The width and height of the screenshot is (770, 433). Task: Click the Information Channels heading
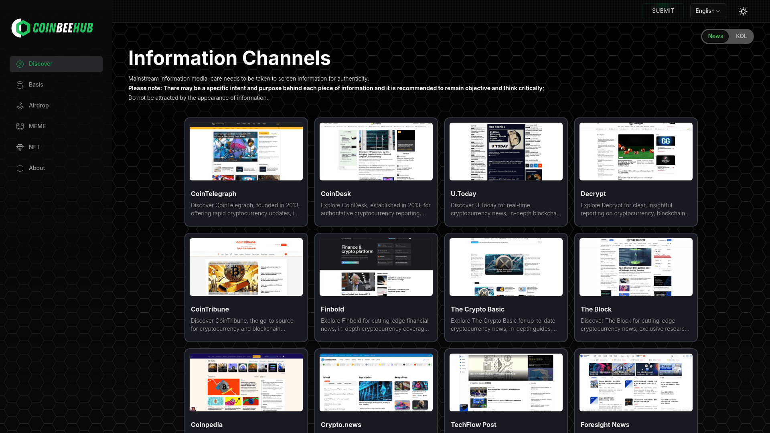(229, 58)
